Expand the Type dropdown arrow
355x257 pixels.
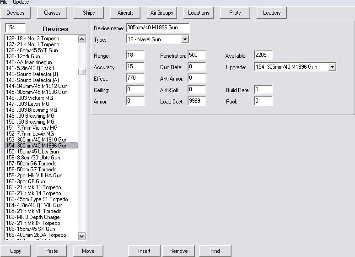click(x=185, y=39)
